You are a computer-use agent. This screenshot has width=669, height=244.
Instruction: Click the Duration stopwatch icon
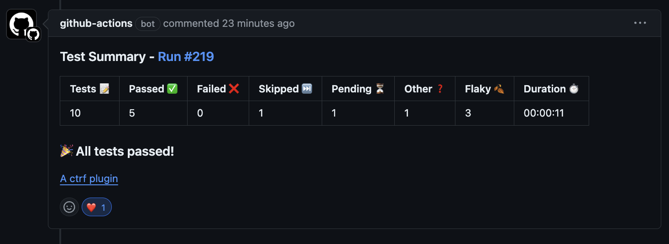click(574, 89)
